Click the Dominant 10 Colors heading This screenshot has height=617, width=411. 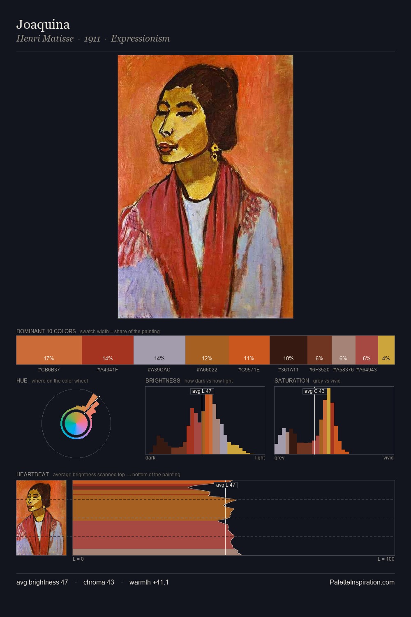click(46, 331)
